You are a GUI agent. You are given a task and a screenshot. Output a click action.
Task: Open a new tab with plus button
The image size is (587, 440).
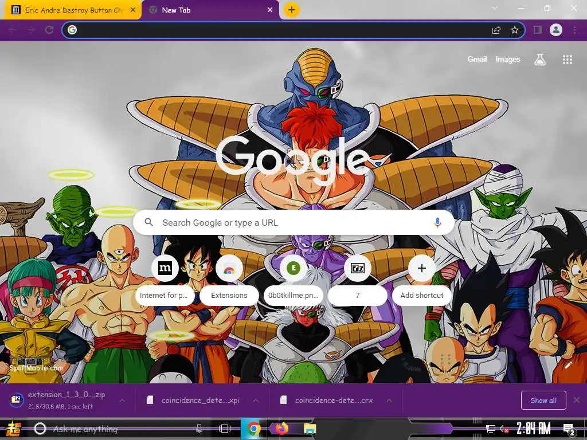click(x=292, y=10)
